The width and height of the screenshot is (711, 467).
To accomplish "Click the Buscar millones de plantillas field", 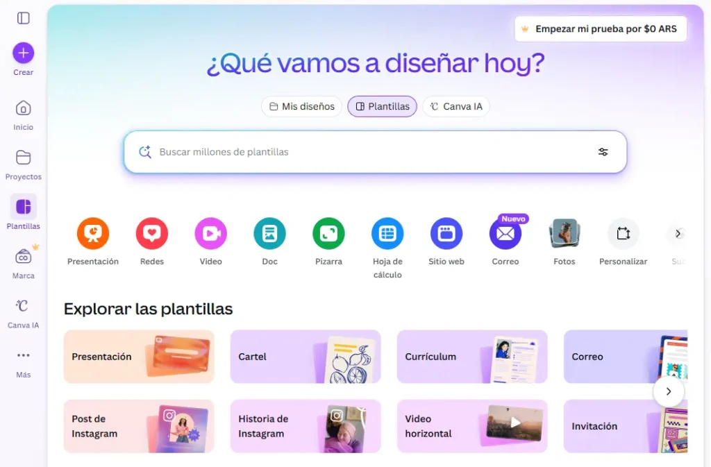I will (361, 152).
